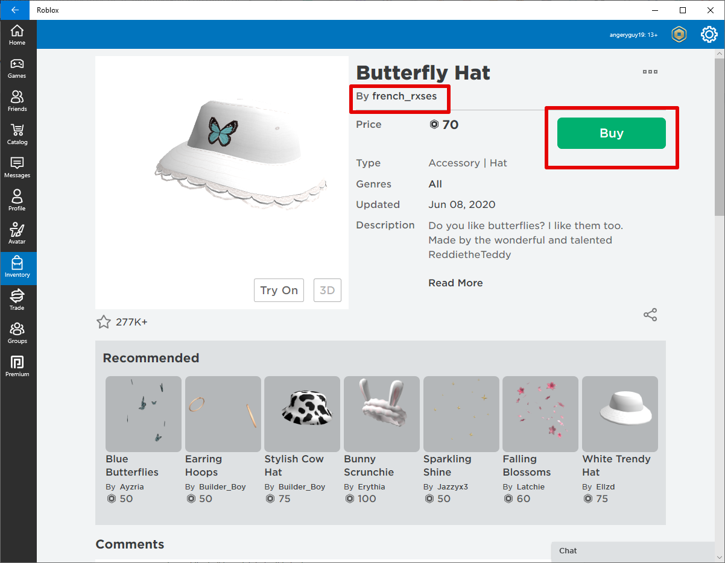
Task: Open creator Latchie's profile
Action: pos(531,486)
